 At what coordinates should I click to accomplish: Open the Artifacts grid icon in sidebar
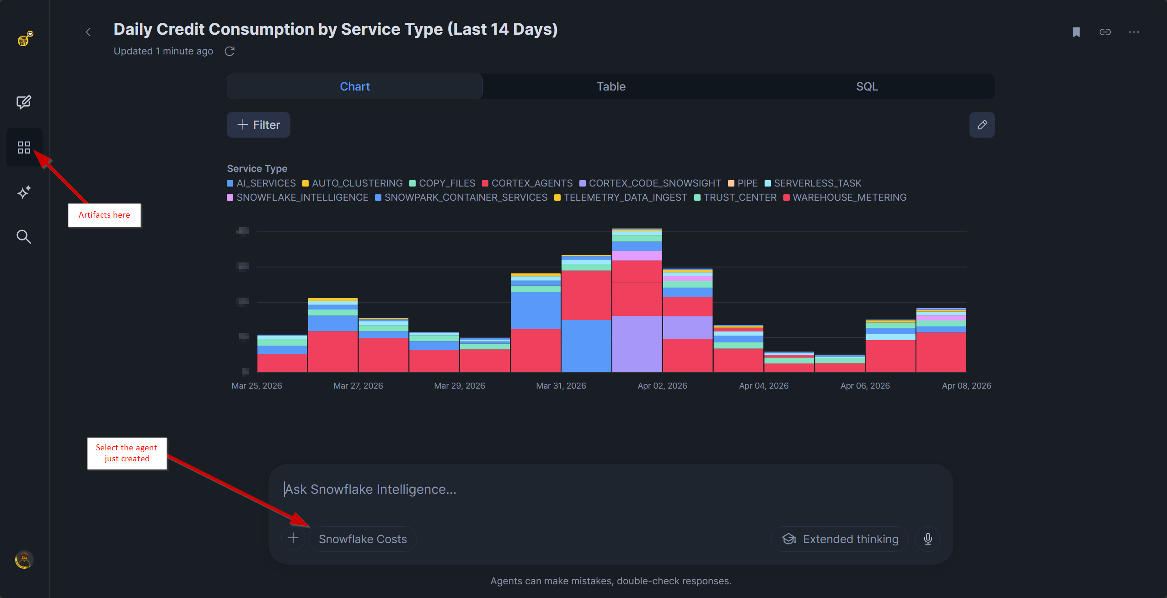coord(24,147)
